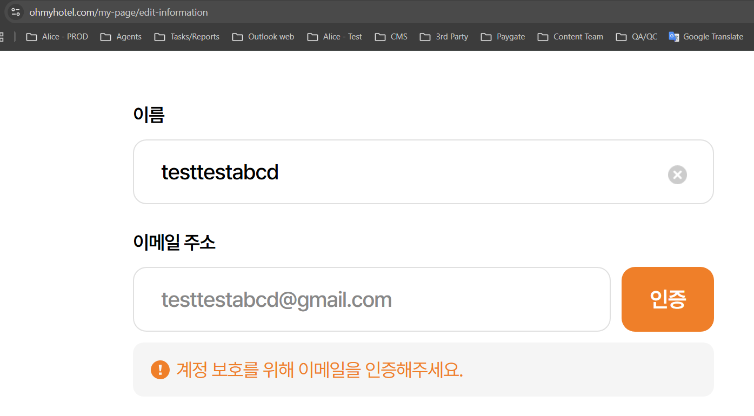Open the Outlook web bookmark folder
This screenshot has width=754, height=416.
click(x=263, y=37)
